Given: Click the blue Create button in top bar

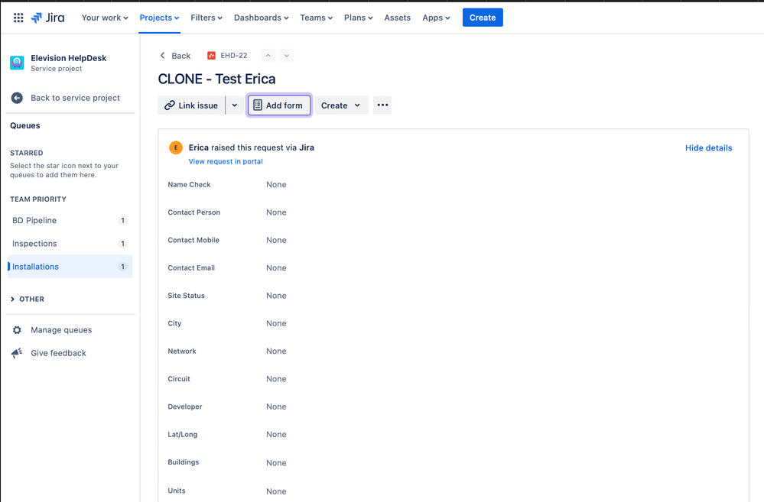Looking at the screenshot, I should pyautogui.click(x=483, y=18).
